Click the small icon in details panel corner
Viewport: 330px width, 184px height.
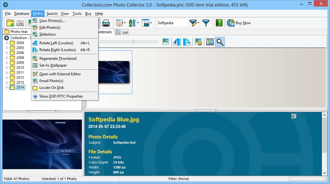pos(294,116)
